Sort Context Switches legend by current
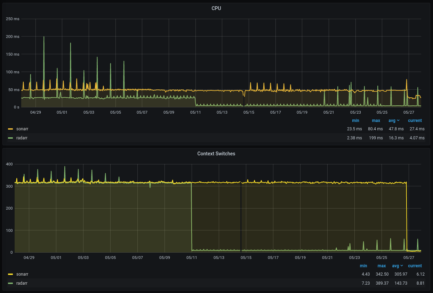Image resolution: width=433 pixels, height=293 pixels. coord(415,266)
